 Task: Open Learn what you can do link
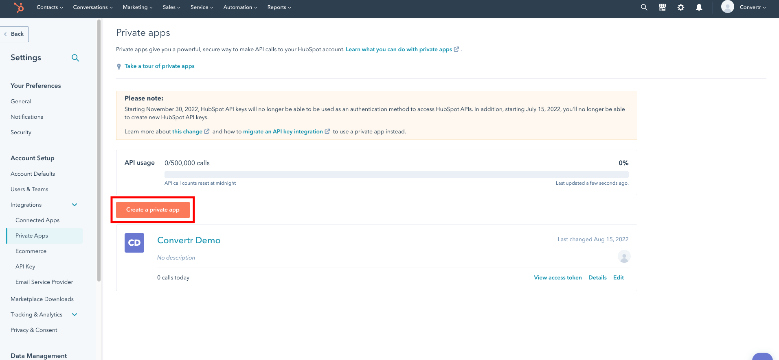[x=399, y=49]
